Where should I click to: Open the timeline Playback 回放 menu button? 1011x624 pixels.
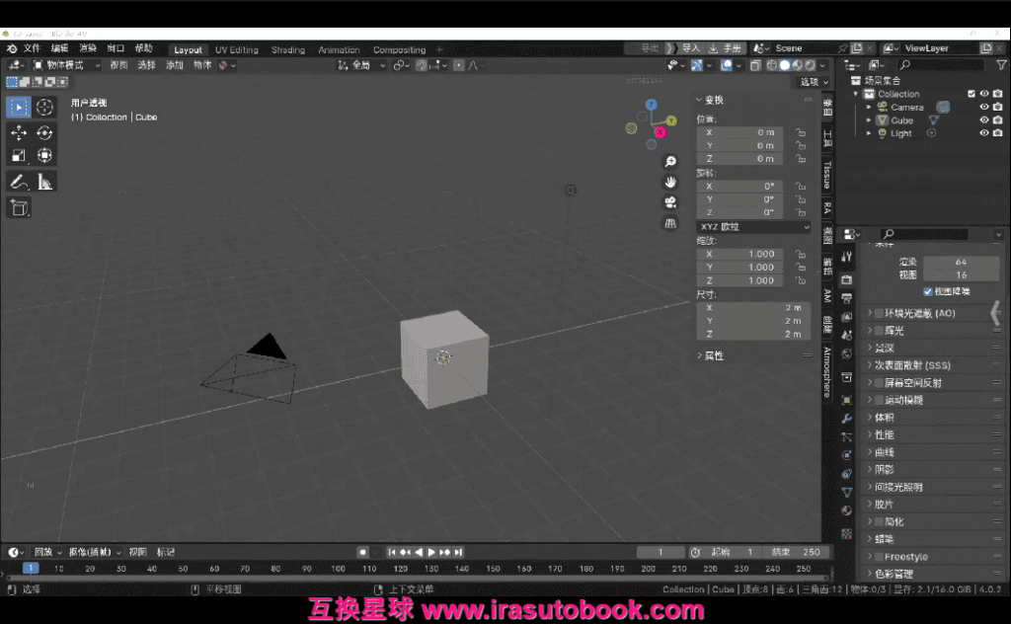tap(47, 553)
